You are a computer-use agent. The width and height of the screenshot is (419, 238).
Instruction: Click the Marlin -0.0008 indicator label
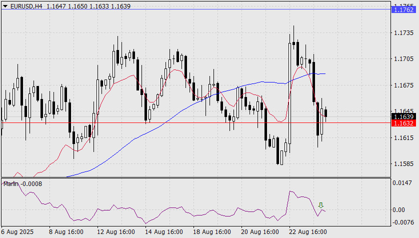(22, 184)
